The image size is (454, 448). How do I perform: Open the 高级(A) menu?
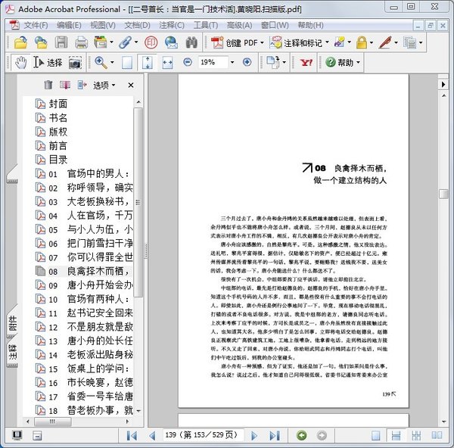coord(239,25)
